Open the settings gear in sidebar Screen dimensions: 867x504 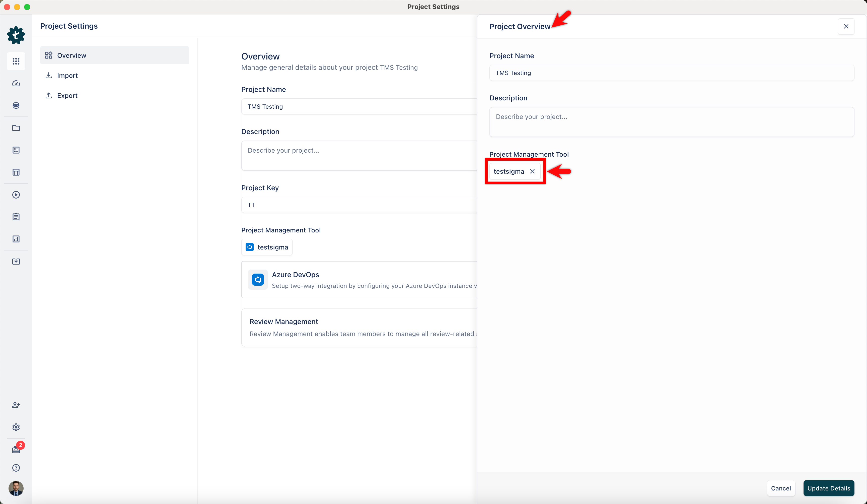point(16,427)
